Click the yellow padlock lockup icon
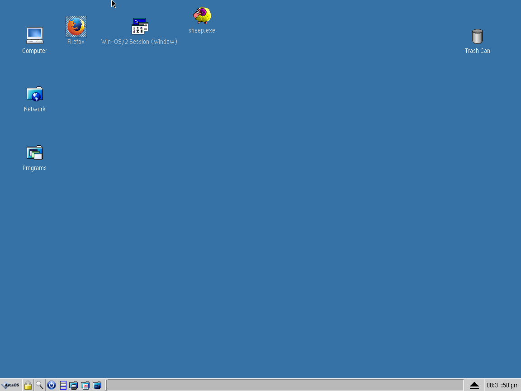Screen dimensions: 521x391 (28, 385)
